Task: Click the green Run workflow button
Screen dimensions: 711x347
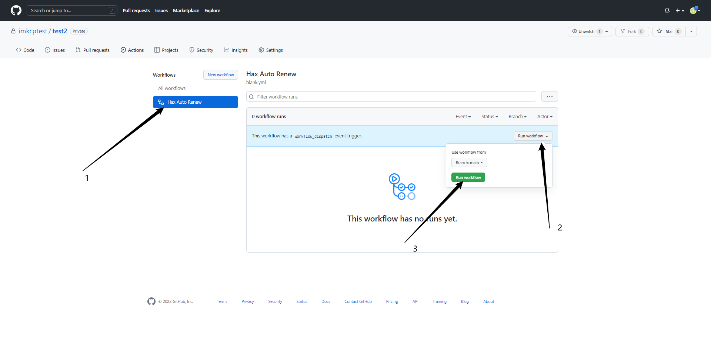Action: [468, 177]
